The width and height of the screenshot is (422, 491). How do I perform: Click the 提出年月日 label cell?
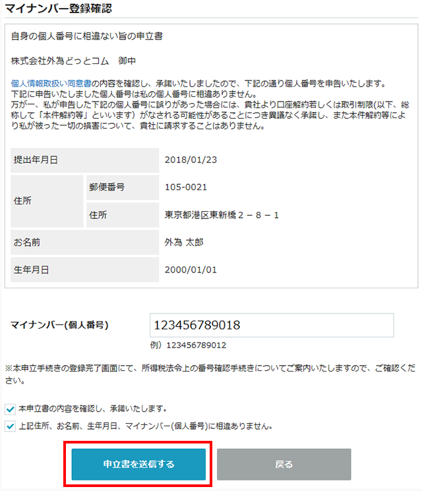pos(85,160)
